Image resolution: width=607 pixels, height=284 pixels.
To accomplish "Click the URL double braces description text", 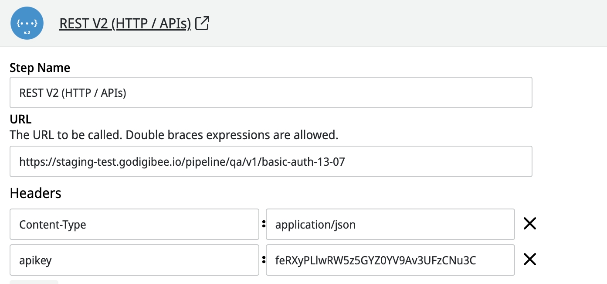I will tap(174, 135).
